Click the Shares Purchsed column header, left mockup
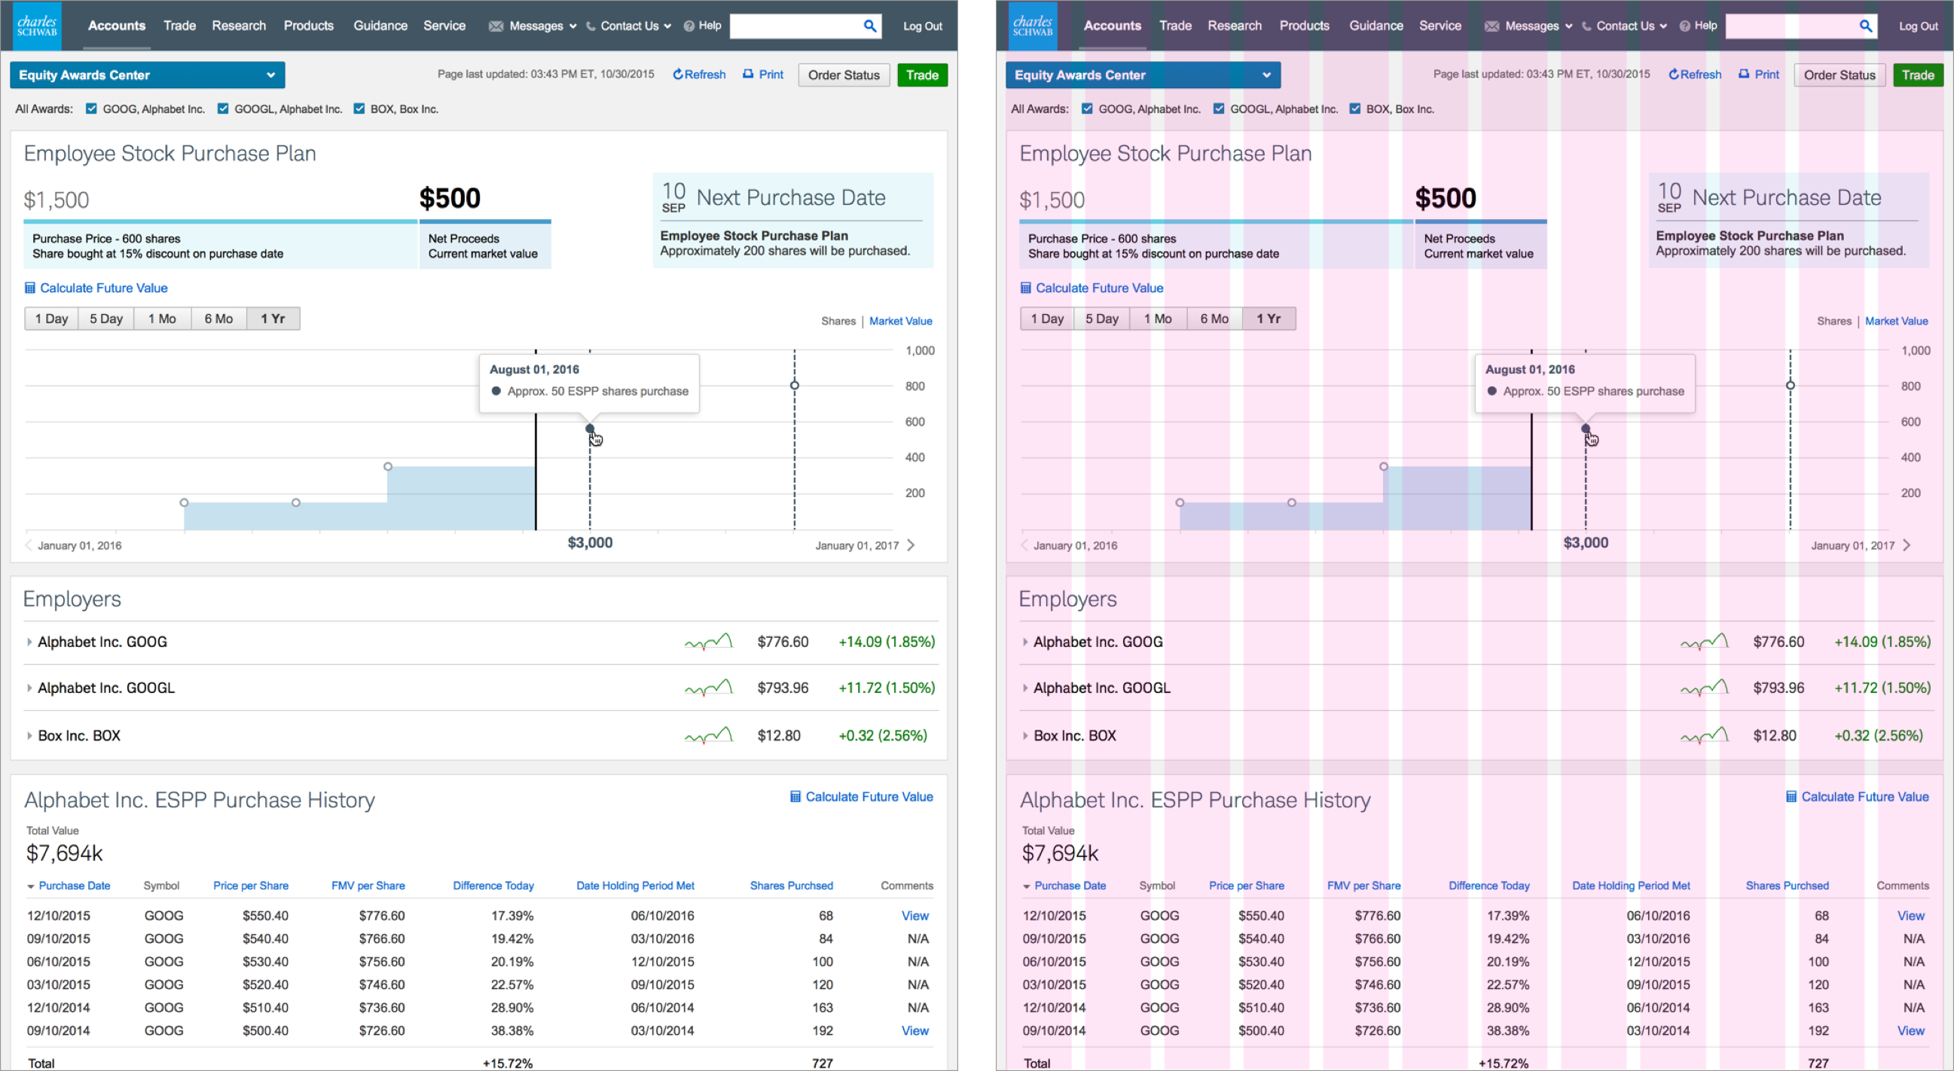Viewport: 1954px width, 1071px height. point(791,885)
